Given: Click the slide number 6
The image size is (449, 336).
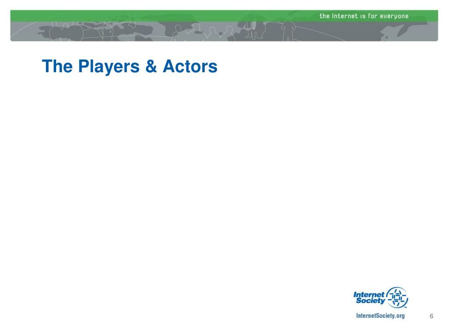Looking at the screenshot, I should point(431,316).
